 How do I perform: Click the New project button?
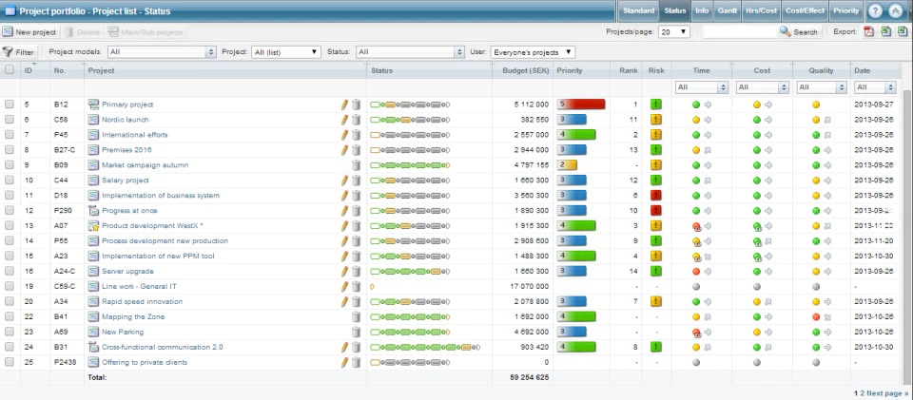coord(29,32)
